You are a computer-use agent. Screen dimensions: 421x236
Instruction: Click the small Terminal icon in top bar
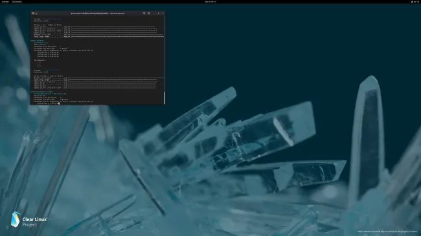pos(14,1)
